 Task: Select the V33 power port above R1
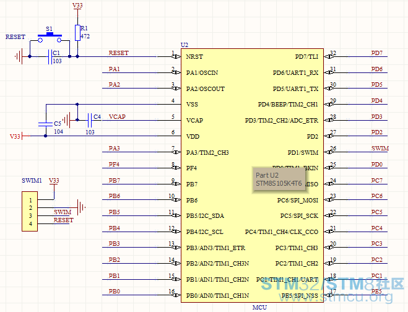click(77, 6)
